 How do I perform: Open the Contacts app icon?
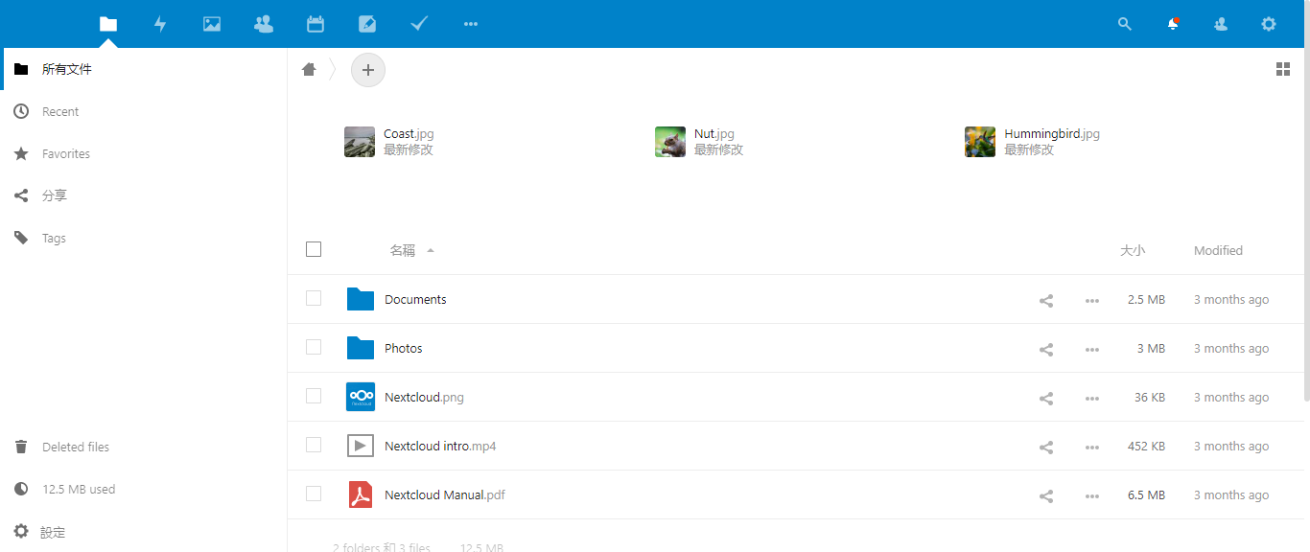tap(264, 24)
